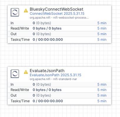Click the Tasks/Time value in BlueskyConnectWebSocket
The image size is (120, 117).
(48, 40)
